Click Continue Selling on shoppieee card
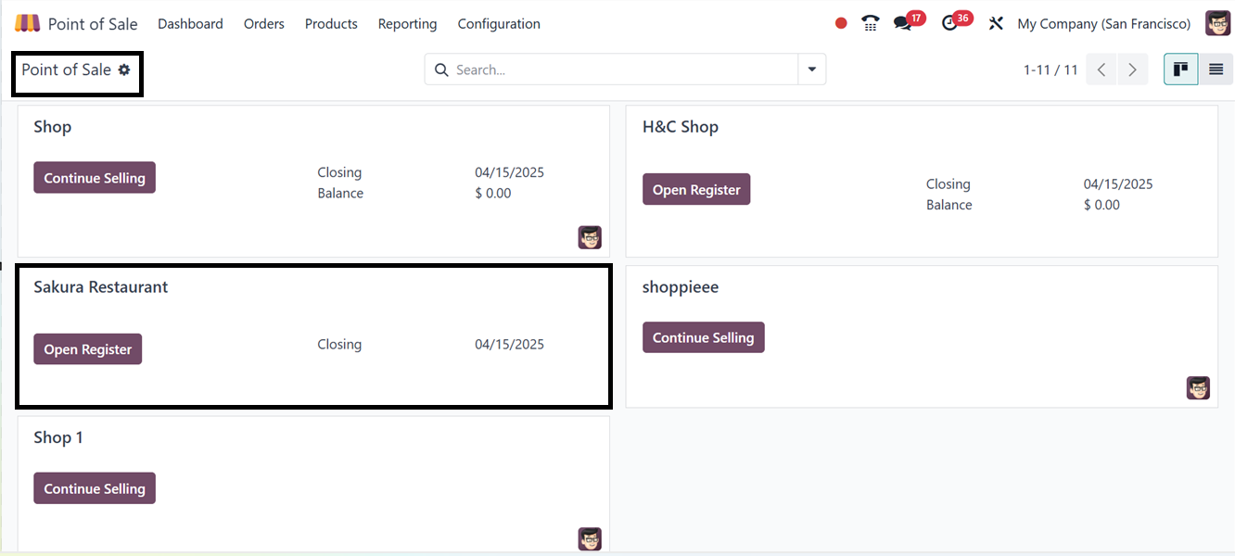 703,337
